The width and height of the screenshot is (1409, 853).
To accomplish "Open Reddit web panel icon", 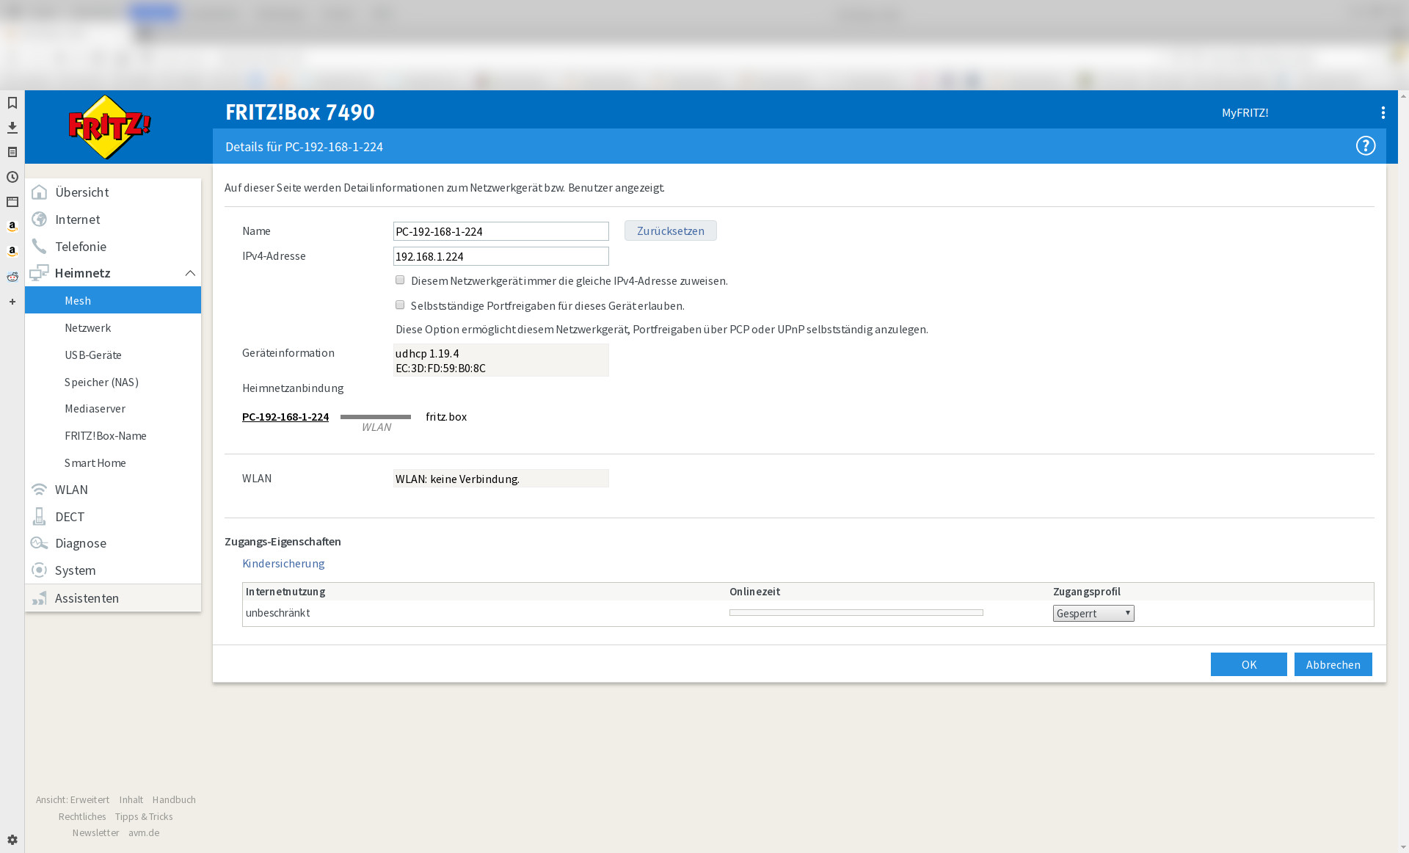I will [x=12, y=277].
